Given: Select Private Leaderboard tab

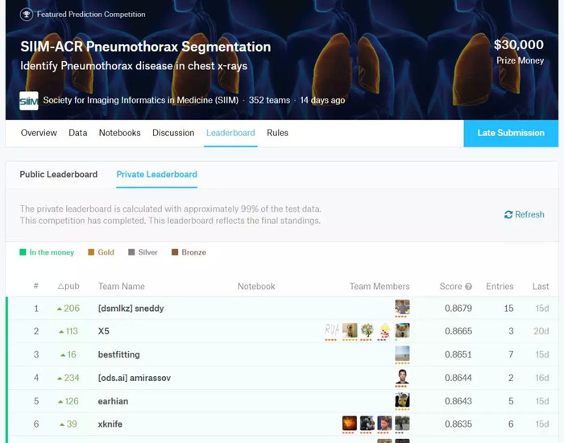Looking at the screenshot, I should click(x=157, y=175).
